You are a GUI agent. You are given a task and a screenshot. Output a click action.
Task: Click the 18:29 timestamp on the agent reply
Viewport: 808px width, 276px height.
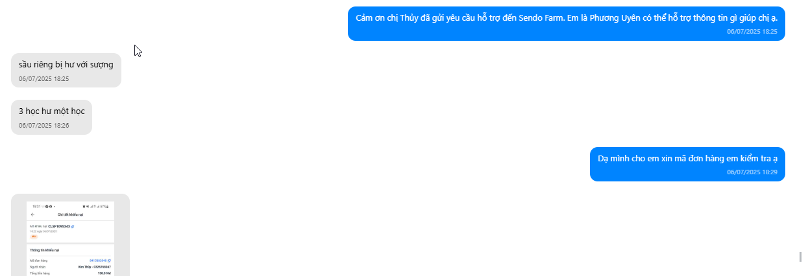[752, 172]
